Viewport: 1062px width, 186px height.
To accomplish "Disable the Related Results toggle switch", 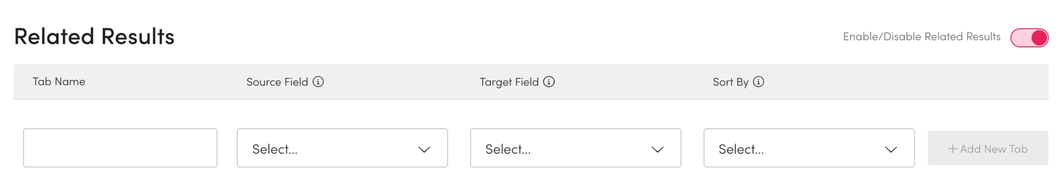I will pyautogui.click(x=1029, y=38).
